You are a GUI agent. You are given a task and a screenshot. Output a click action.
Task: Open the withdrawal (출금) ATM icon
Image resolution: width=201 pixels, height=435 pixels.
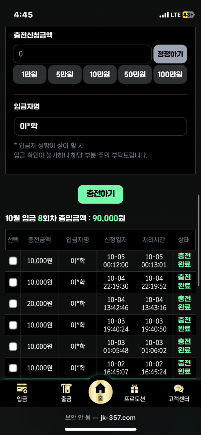pyautogui.click(x=66, y=389)
